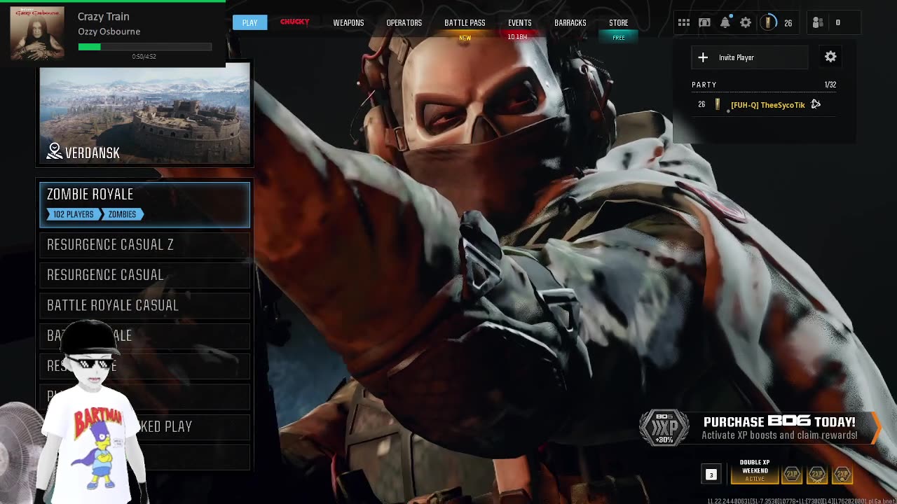
Task: Open the Operators tab
Action: click(x=404, y=22)
